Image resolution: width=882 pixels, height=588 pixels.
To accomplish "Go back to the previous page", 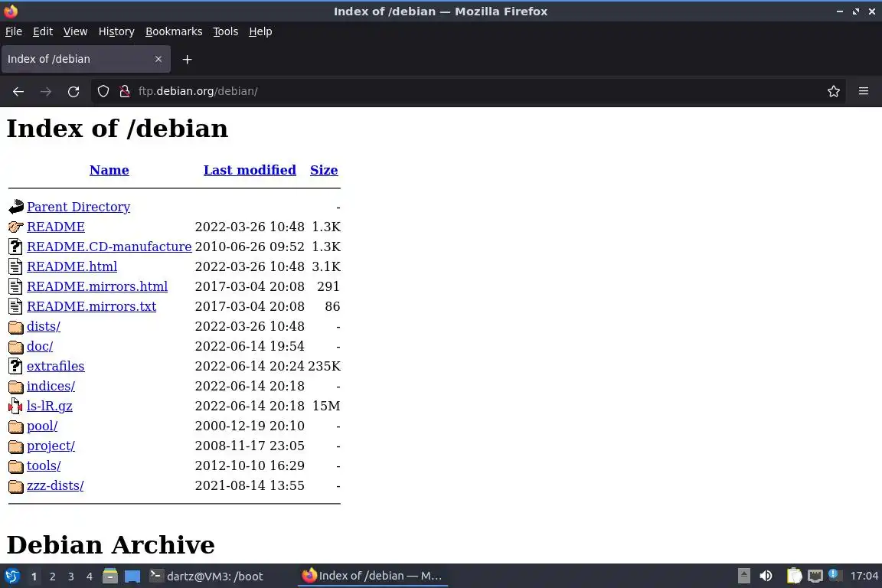I will click(18, 91).
